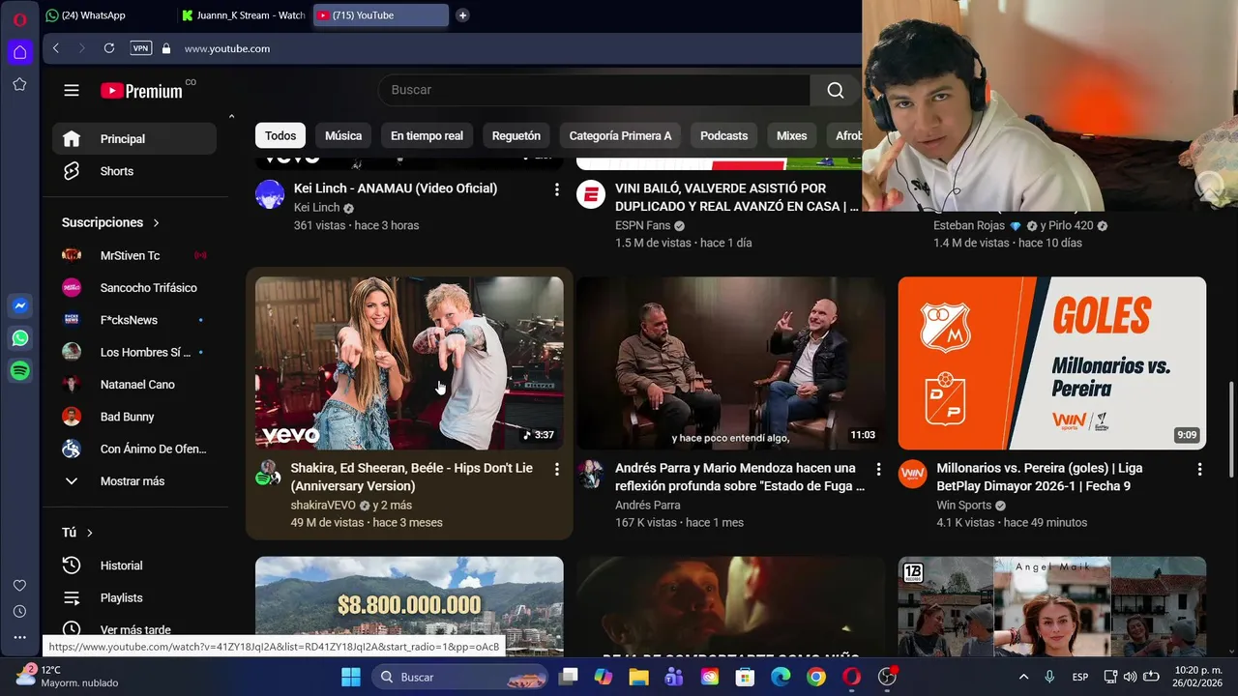Open Messenger in the Opera sidebar

point(20,305)
